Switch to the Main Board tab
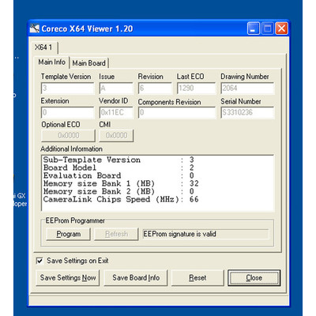 point(88,63)
